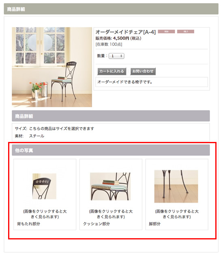Click the main chair product photo
The image size is (223, 256).
(x=52, y=67)
